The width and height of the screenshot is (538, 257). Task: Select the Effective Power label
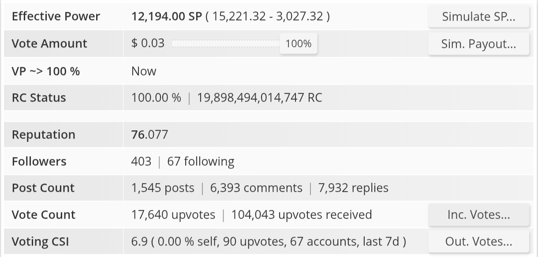[56, 17]
